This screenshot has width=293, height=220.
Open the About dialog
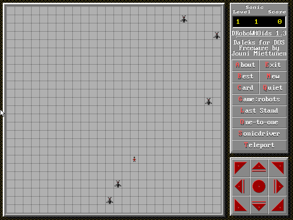coord(245,65)
